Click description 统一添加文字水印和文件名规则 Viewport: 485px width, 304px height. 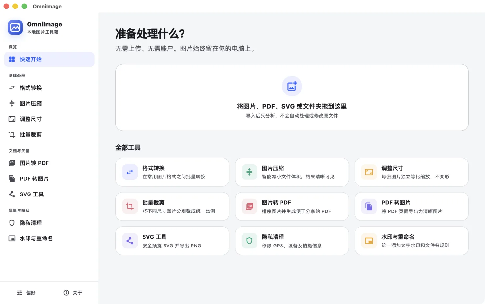tap(415, 245)
